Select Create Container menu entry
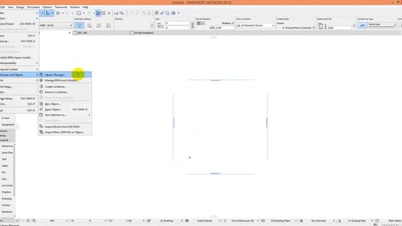The height and width of the screenshot is (226, 402). point(65,87)
